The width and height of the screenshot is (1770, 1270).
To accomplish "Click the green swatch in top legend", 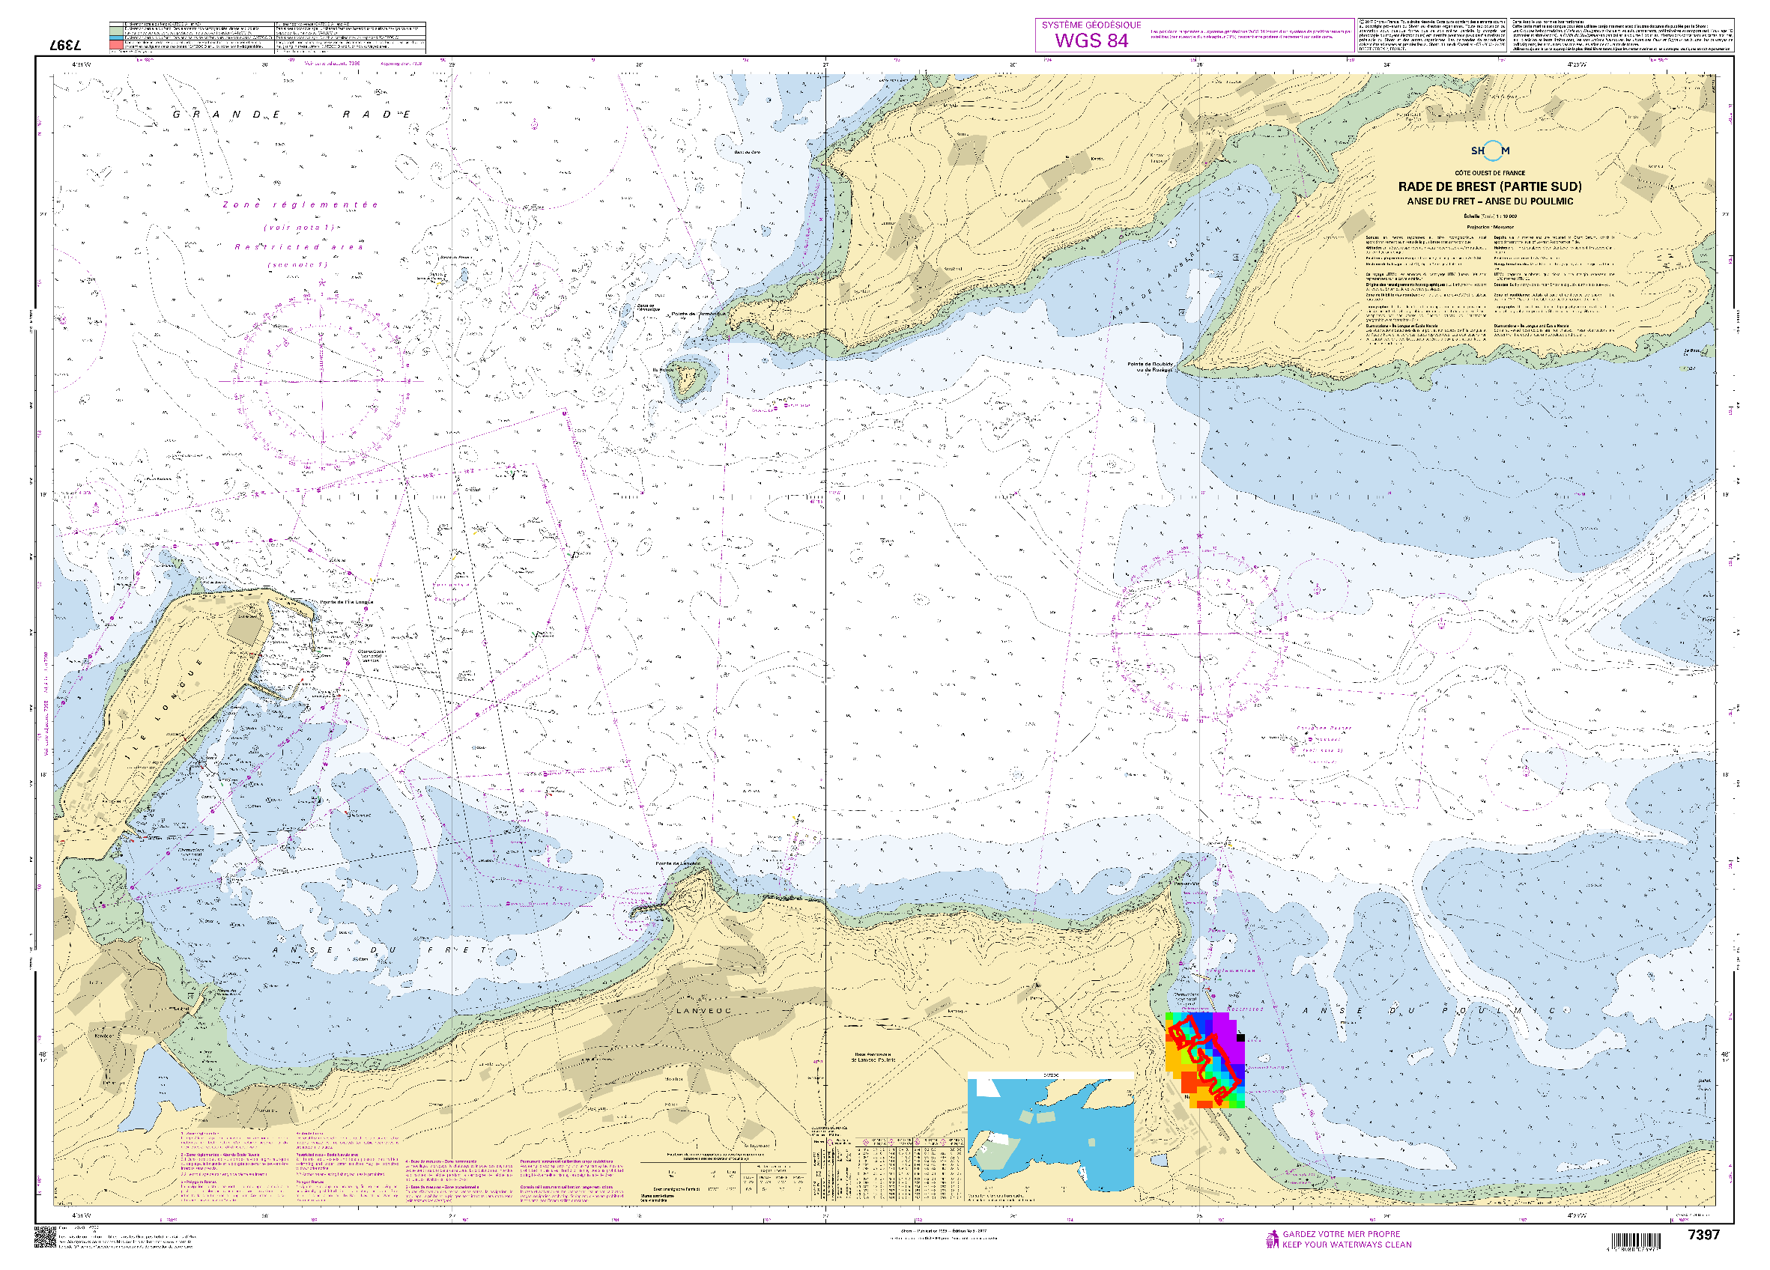I will [x=117, y=31].
